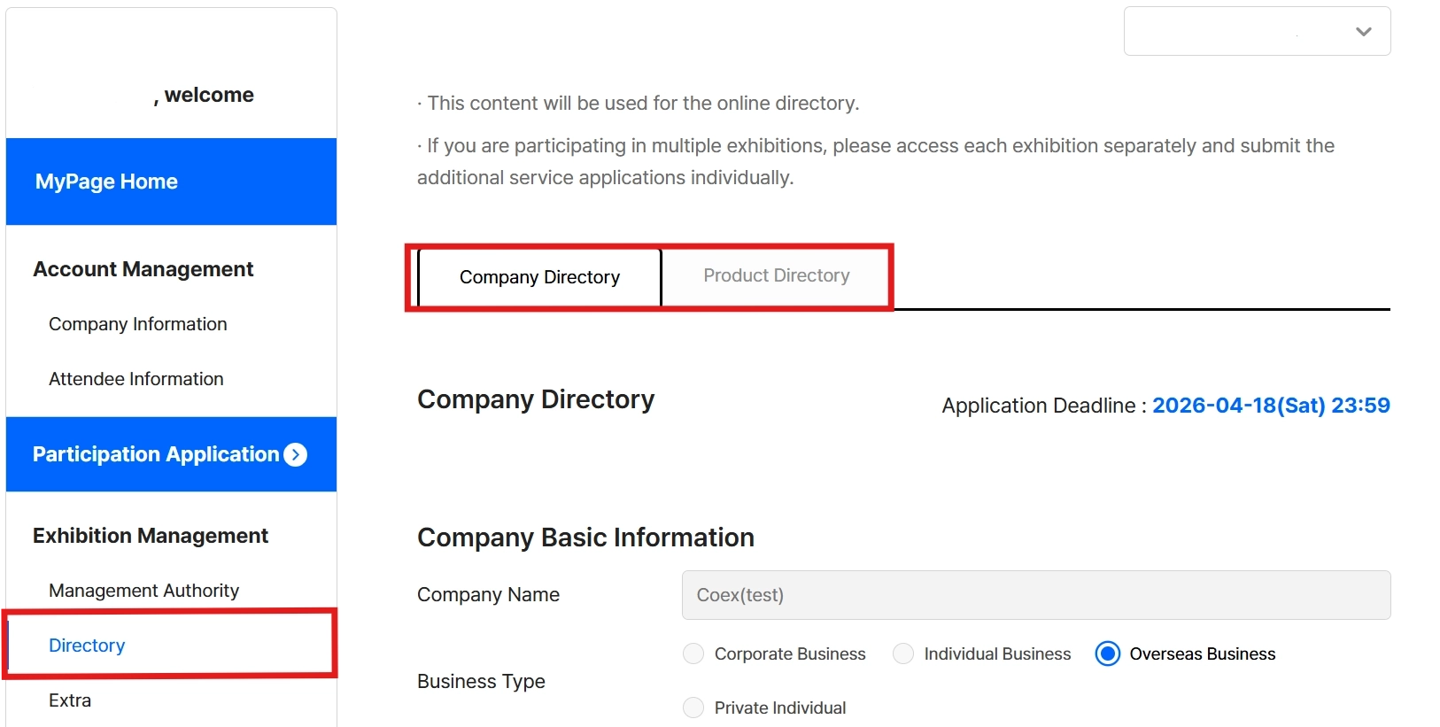
Task: Open the Extra sidebar link
Action: [70, 700]
